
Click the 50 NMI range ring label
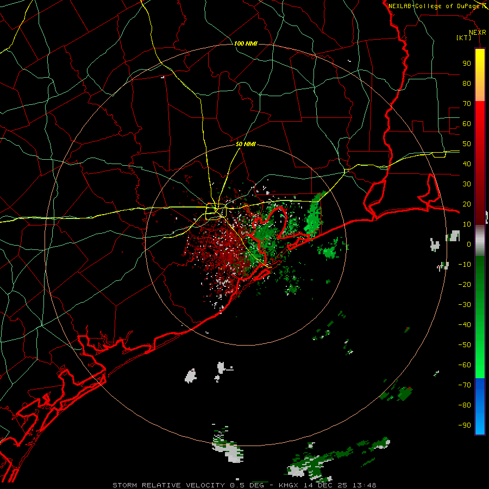[x=246, y=144]
